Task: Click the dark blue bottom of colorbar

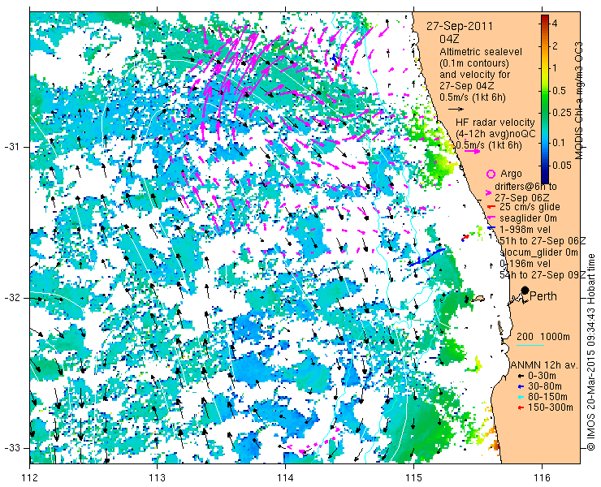Action: tap(545, 179)
